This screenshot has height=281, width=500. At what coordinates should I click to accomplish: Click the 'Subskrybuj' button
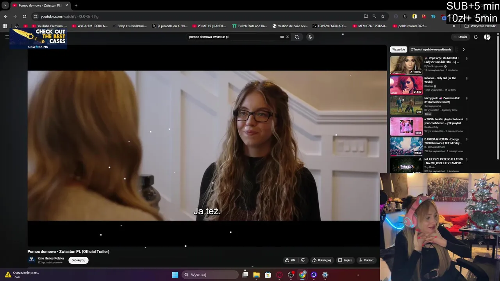click(x=79, y=260)
